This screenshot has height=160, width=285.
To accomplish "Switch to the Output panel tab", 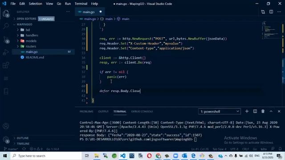I will tap(103, 112).
